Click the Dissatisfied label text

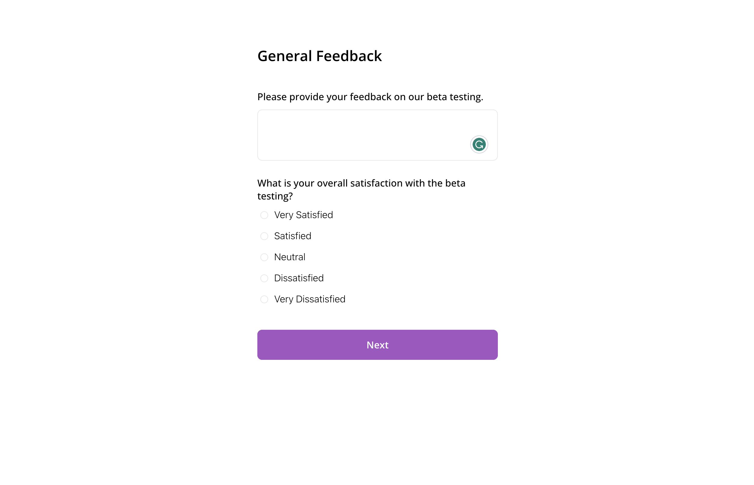click(x=299, y=278)
